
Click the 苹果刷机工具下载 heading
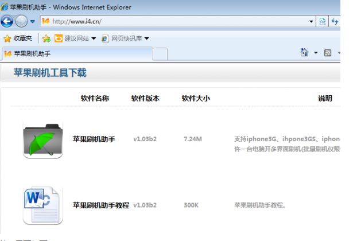coord(50,73)
